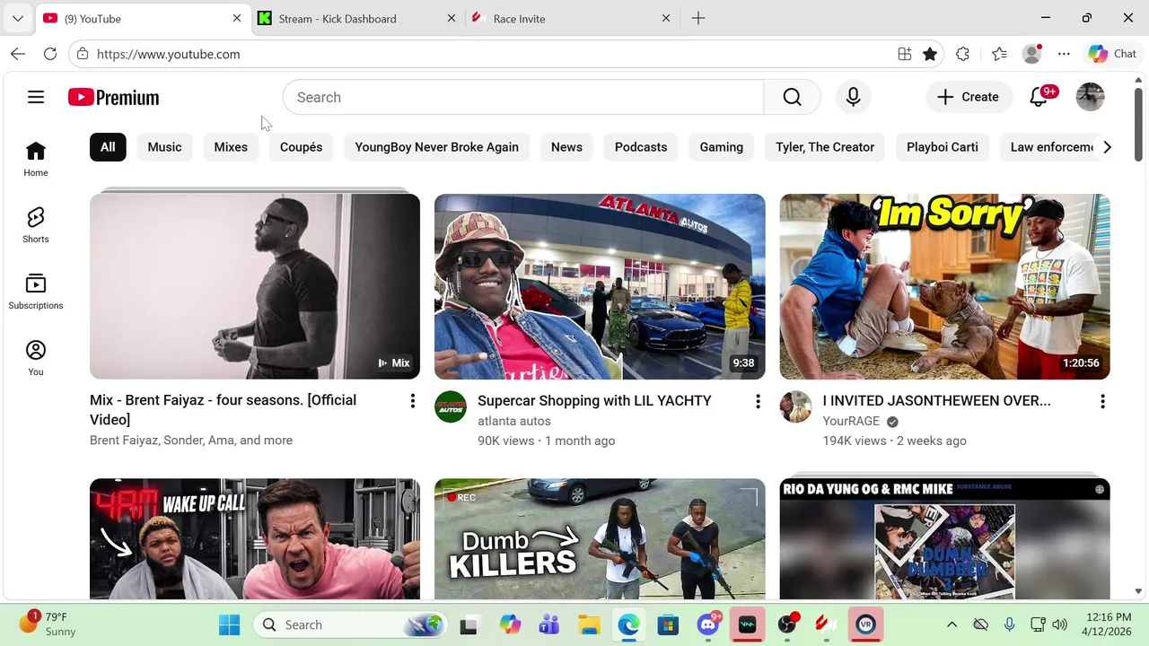Click the taskbar Search box

350,624
